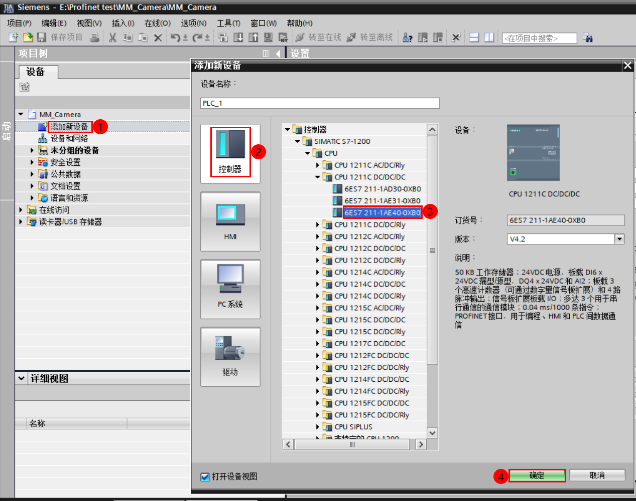Select the PC系统 device category icon

[x=230, y=289]
